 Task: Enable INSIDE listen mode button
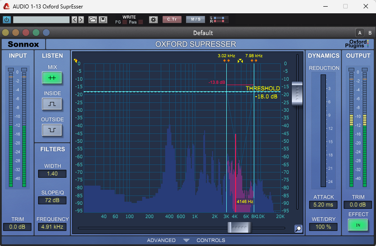click(x=52, y=104)
